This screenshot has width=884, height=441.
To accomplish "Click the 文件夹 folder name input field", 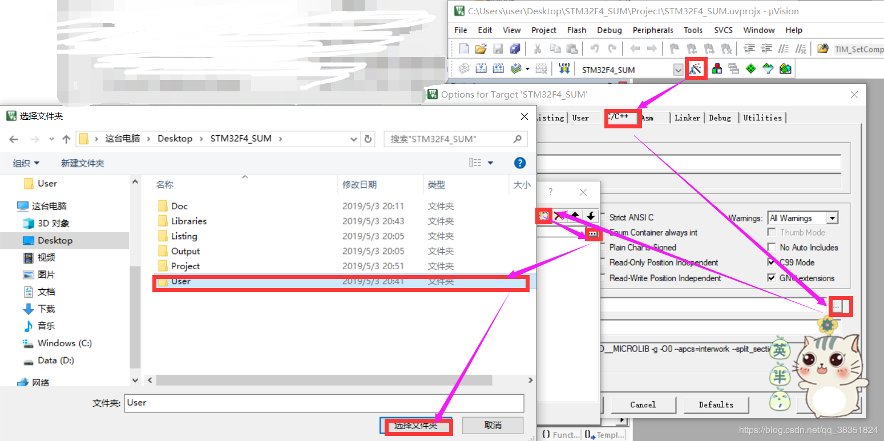I will tap(324, 403).
